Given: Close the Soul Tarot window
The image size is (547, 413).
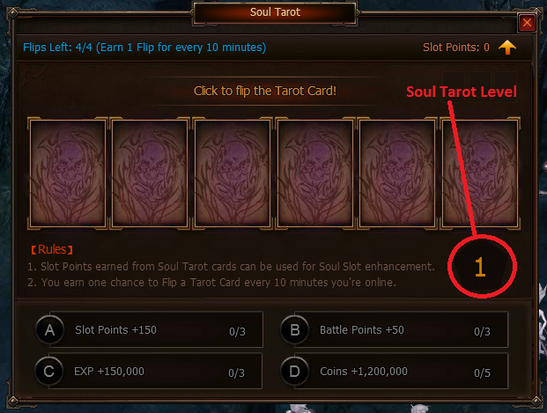Looking at the screenshot, I should (527, 23).
